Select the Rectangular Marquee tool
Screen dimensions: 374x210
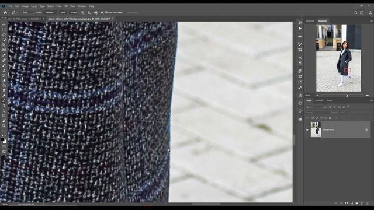pyautogui.click(x=4, y=30)
